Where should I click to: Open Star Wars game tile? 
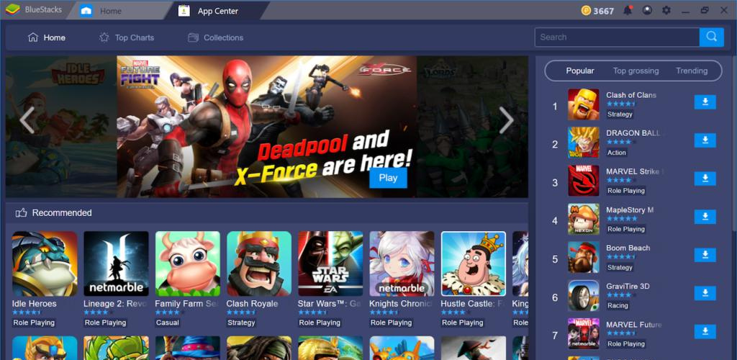pos(330,264)
